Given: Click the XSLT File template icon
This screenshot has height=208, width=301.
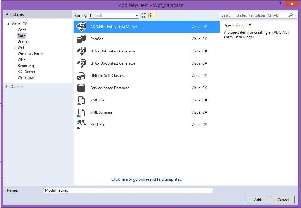Looking at the screenshot, I should (81, 125).
